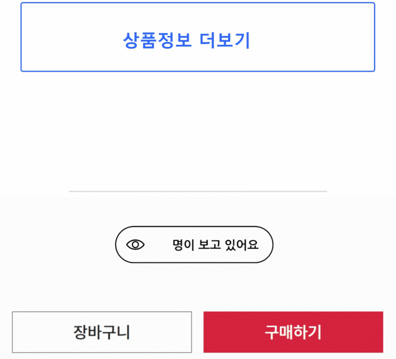This screenshot has width=396, height=359.
Task: Buy now using the red button
Action: click(x=293, y=332)
